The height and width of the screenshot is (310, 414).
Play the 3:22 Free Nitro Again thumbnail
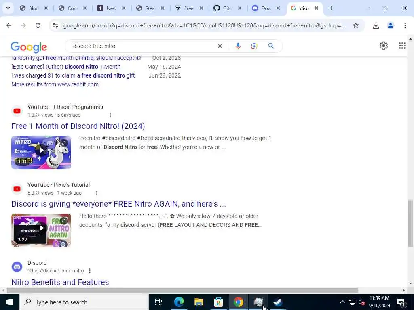click(41, 230)
